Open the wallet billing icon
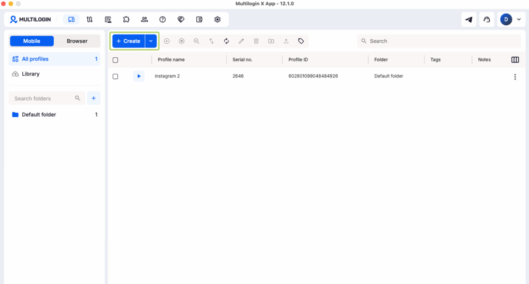The width and height of the screenshot is (529, 284). tap(199, 20)
